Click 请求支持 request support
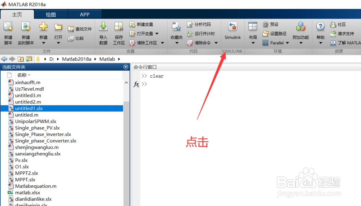Screen dimensions: 361x206 coord(342,34)
